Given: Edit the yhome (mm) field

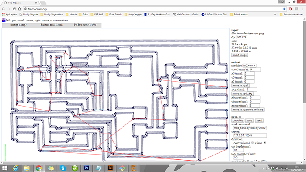Looking at the screenshot, I should click(255, 101).
